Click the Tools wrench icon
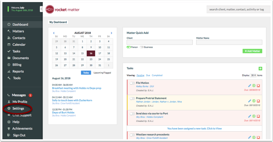Viewport: 273px width, 142px height. click(x=9, y=78)
